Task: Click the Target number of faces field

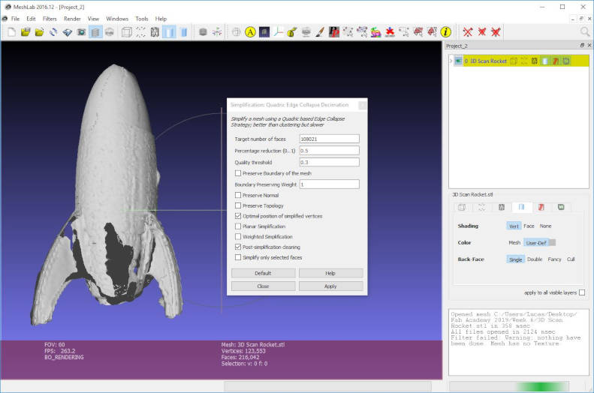Action: pos(328,139)
